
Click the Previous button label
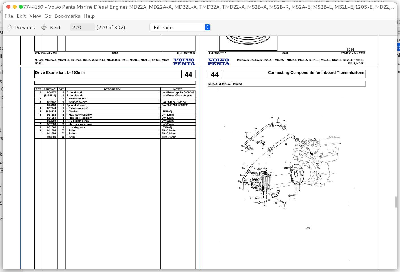(x=25, y=27)
